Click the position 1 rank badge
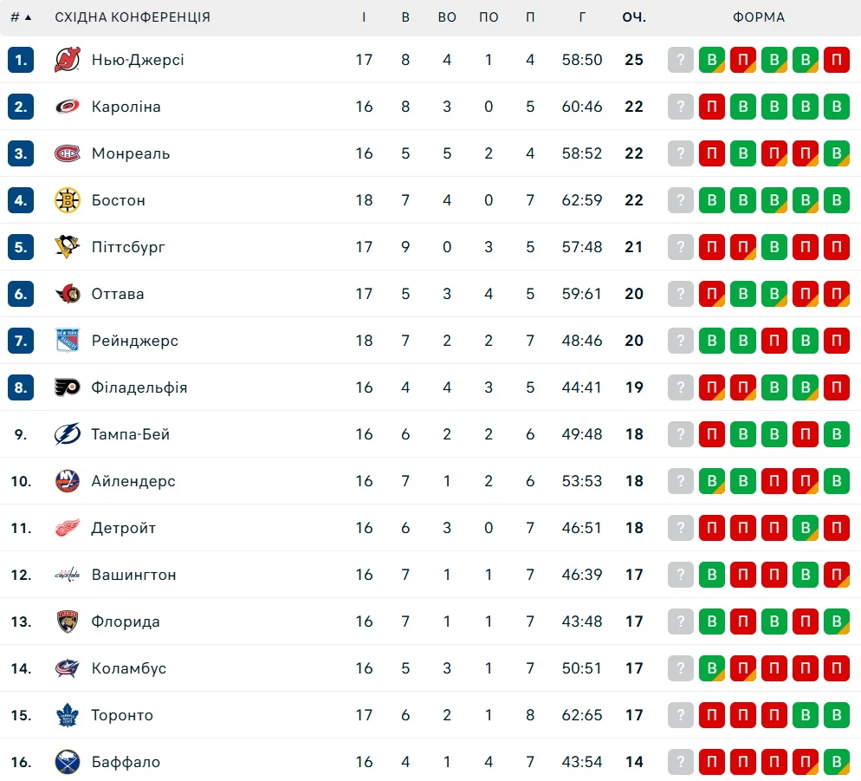 [x=21, y=60]
